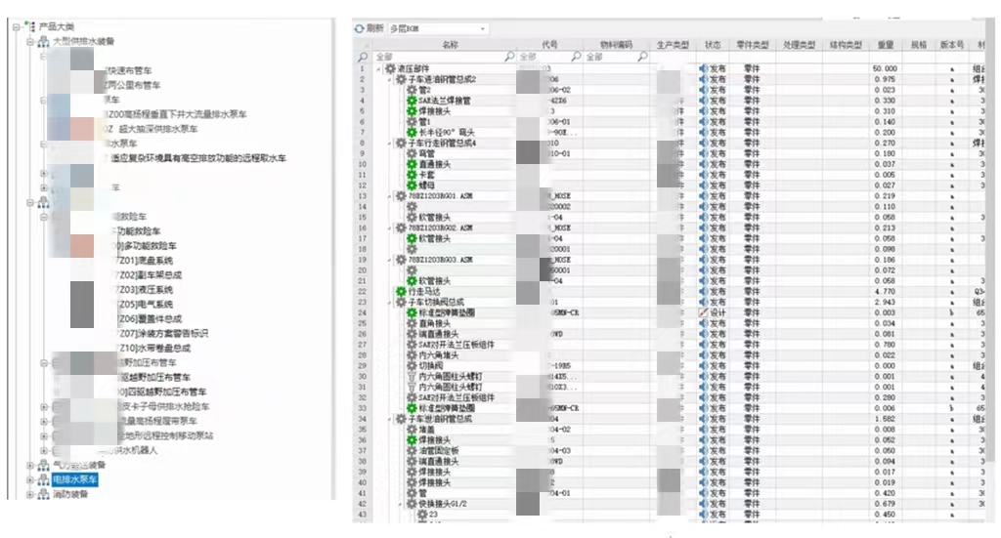Click the 名称 filter search field
1001x538 pixels.
[440, 57]
